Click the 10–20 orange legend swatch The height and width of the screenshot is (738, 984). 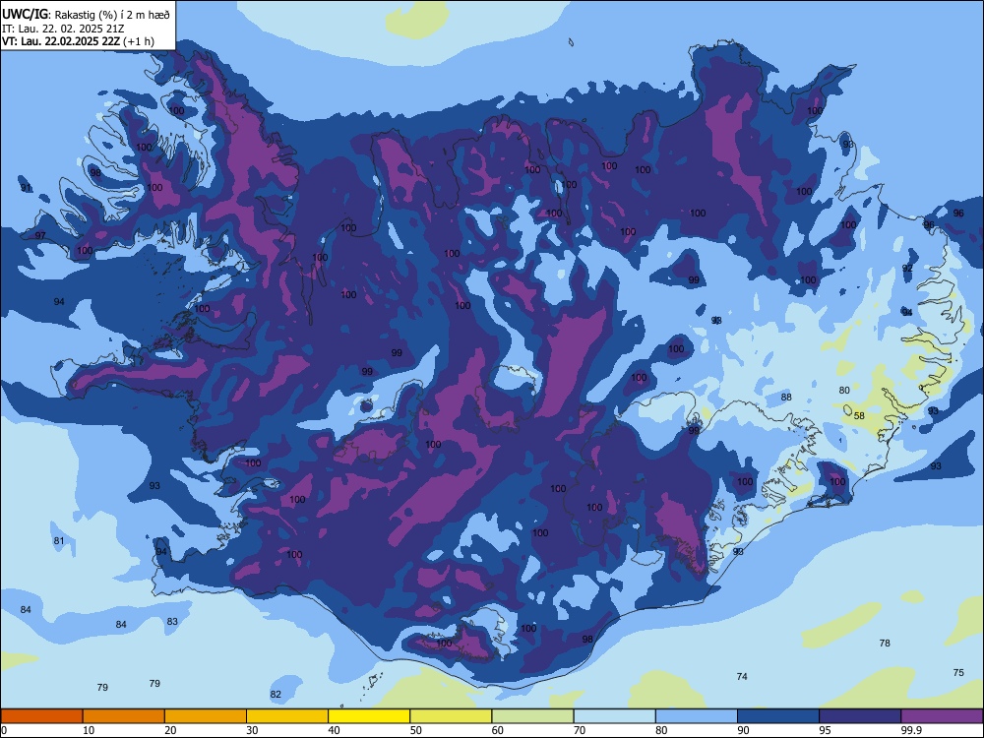pyautogui.click(x=124, y=716)
